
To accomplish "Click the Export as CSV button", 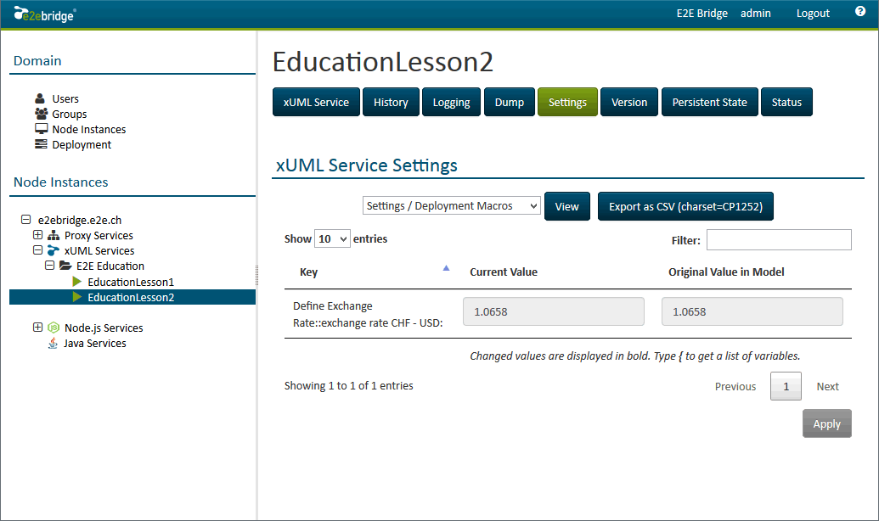I will pyautogui.click(x=685, y=207).
